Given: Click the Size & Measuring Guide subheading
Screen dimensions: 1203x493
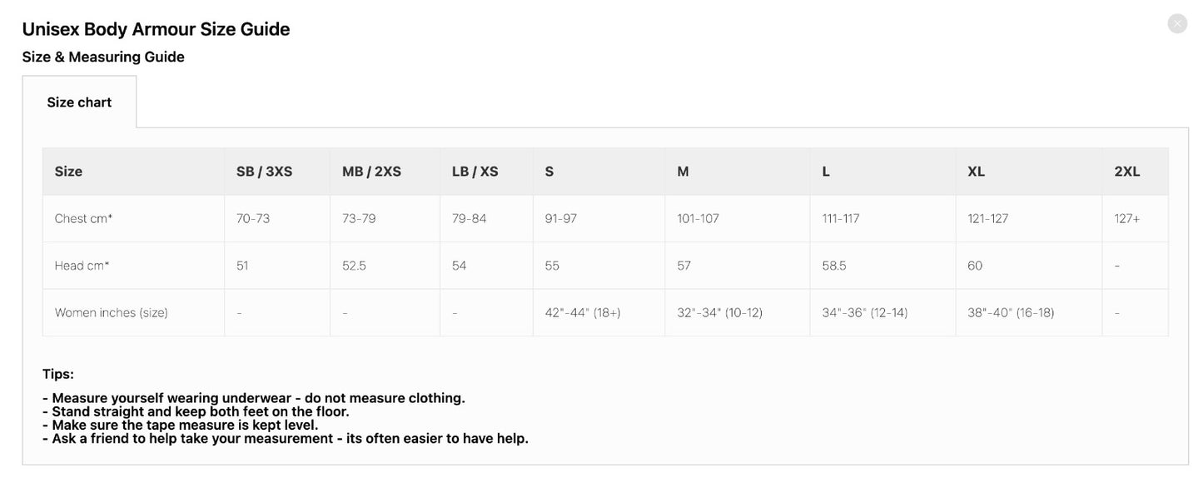Looking at the screenshot, I should [x=103, y=56].
